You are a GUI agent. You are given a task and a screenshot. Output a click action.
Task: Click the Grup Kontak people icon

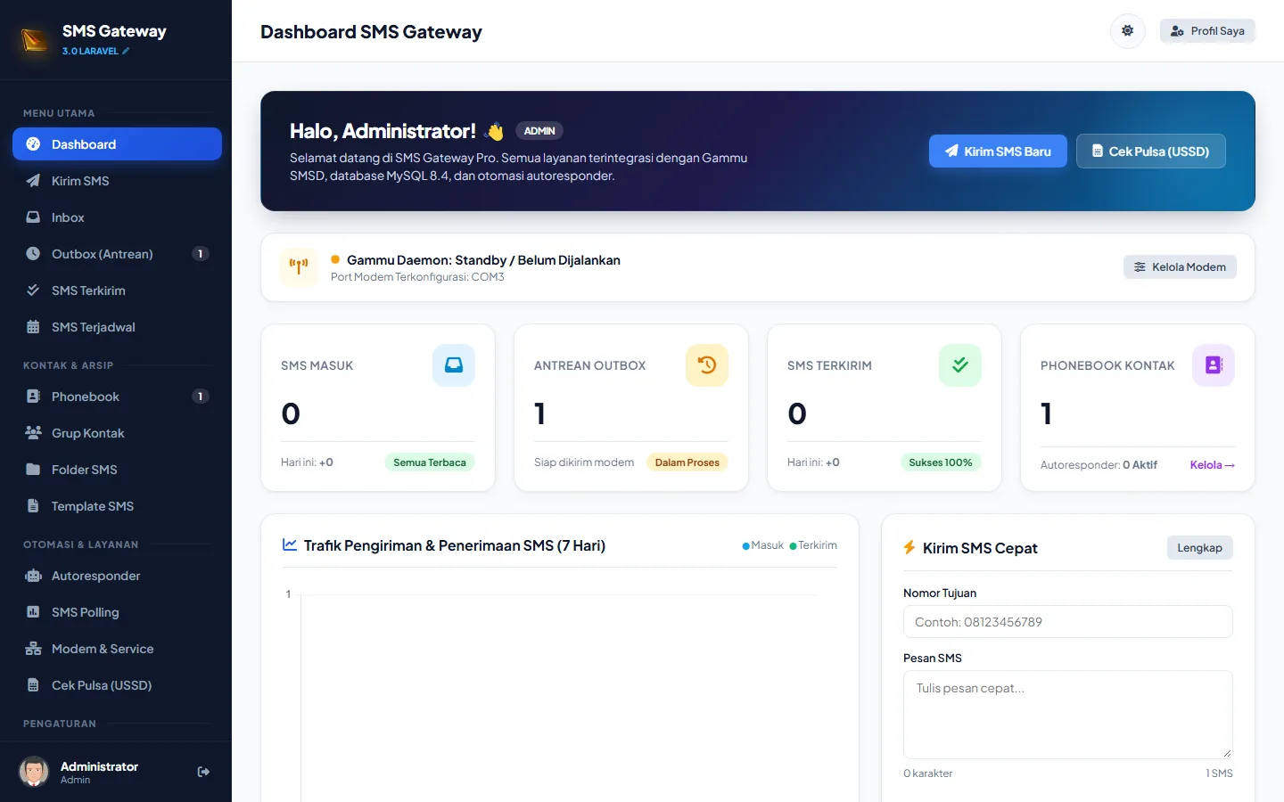(x=33, y=433)
